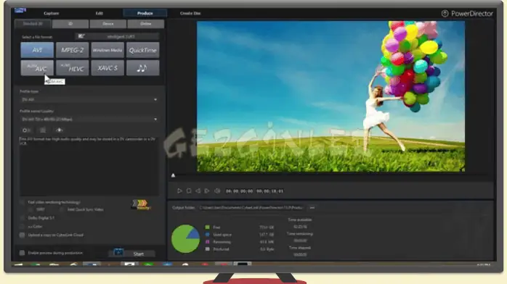Click the Output folder path field
This screenshot has height=284, width=507.
[251, 208]
